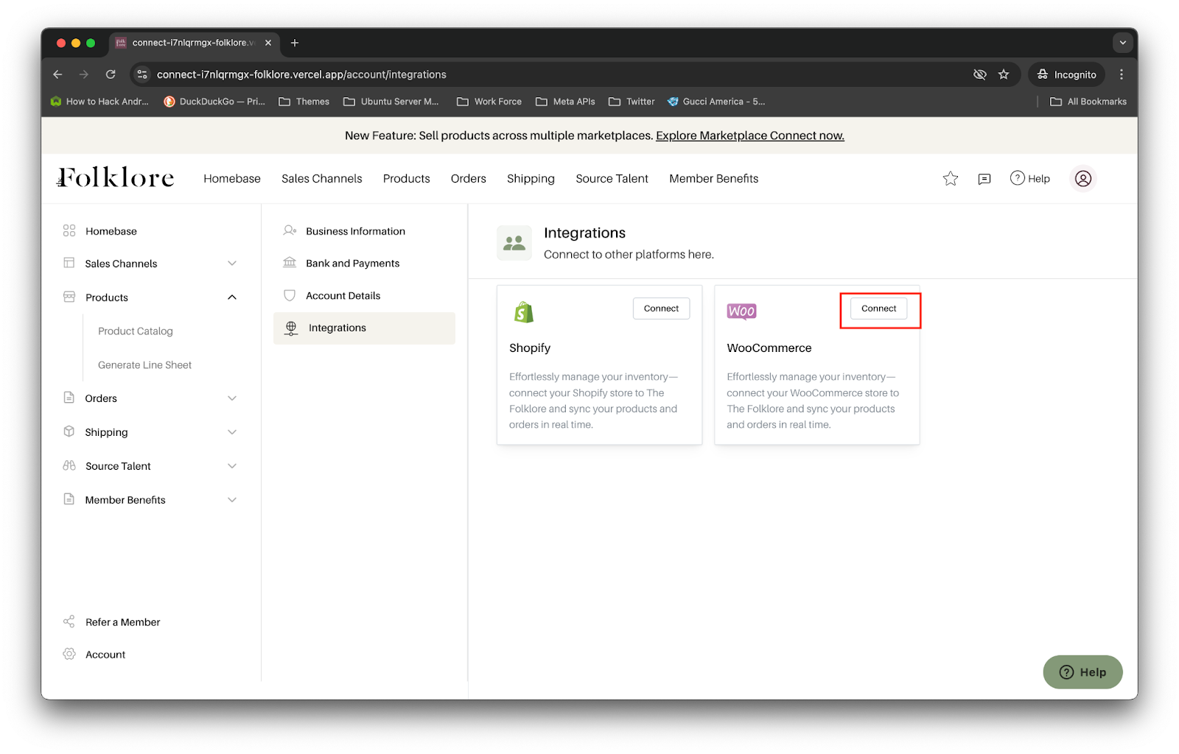Open Help in the top header
The width and height of the screenshot is (1179, 754).
(x=1030, y=178)
